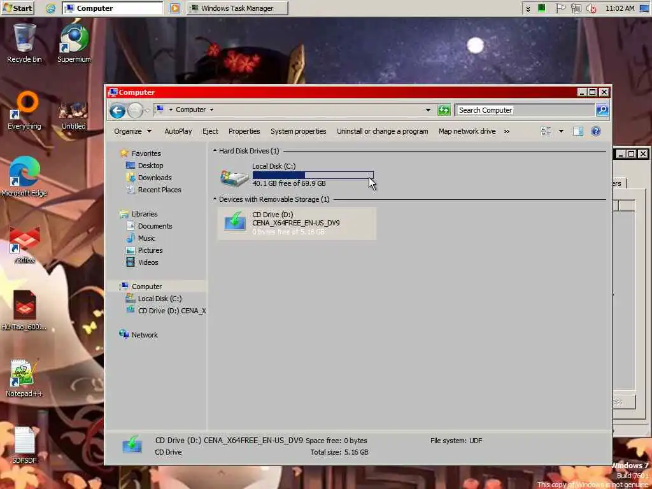Select Computer in navigation pane

(x=146, y=287)
